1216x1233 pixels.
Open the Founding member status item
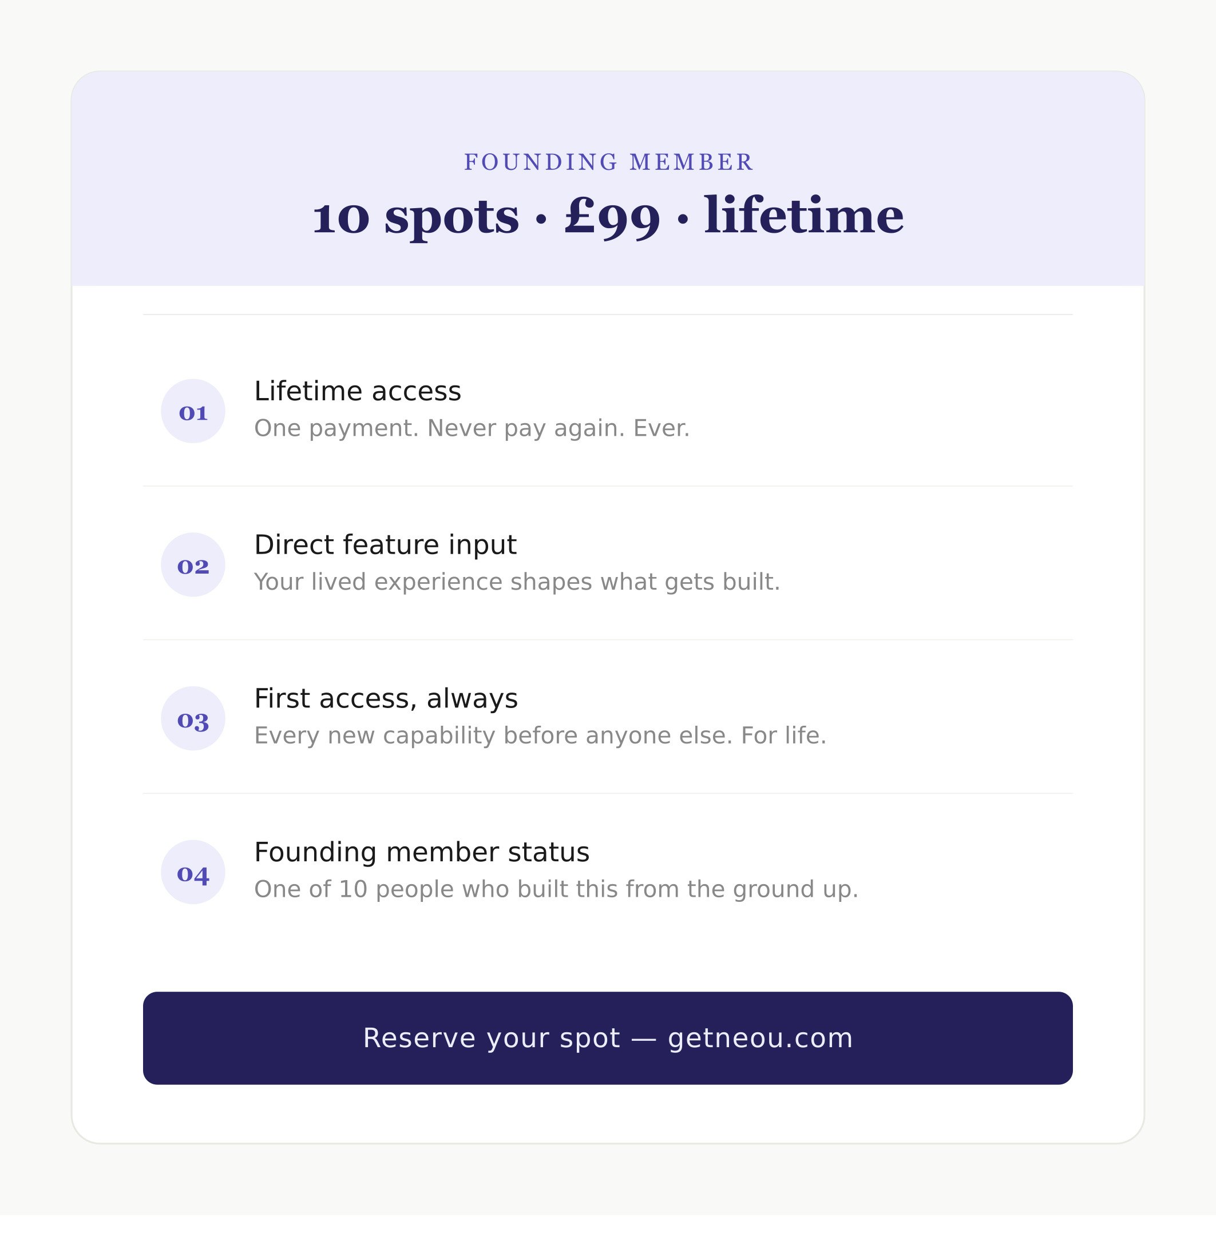coord(422,853)
